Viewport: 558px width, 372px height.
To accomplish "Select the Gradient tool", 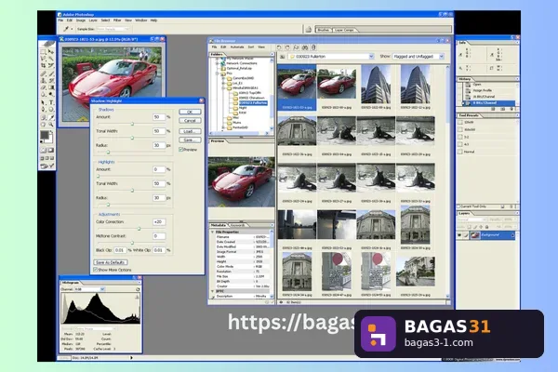I will pos(51,87).
